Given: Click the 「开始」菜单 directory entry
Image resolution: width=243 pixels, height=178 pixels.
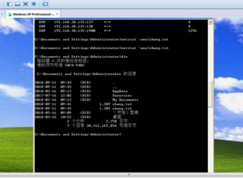Looking at the screenshot, I should point(86,113).
